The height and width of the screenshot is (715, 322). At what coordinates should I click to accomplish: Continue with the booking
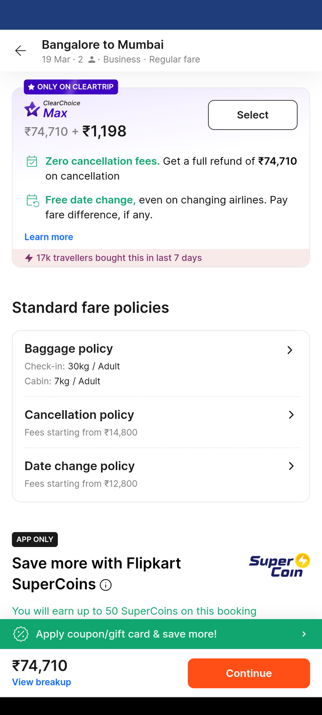coord(249,673)
